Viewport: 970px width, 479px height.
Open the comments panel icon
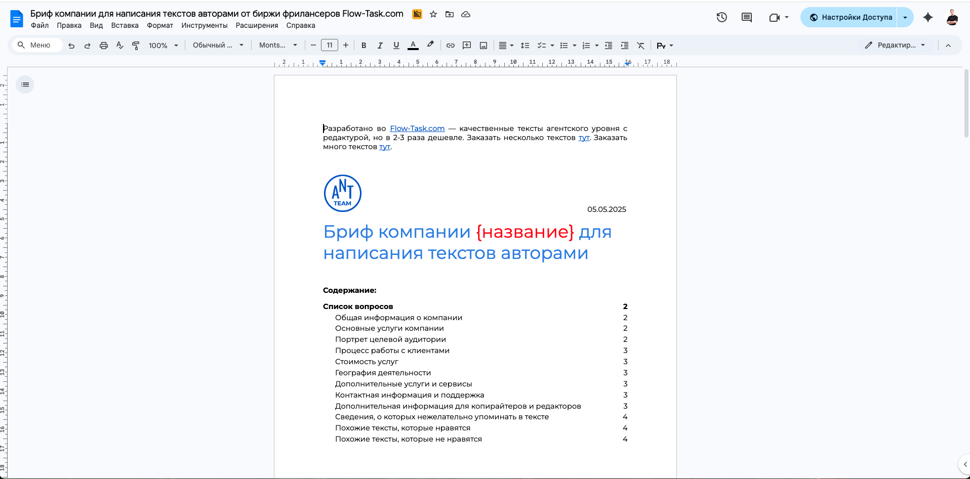746,17
